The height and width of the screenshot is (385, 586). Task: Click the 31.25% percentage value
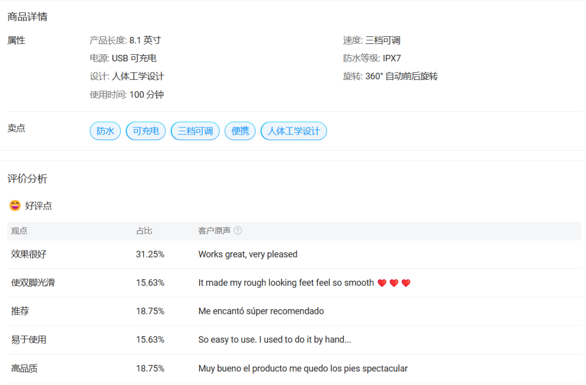[x=150, y=254]
